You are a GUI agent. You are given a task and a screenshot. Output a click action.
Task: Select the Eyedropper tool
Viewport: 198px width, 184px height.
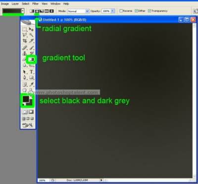point(31,85)
